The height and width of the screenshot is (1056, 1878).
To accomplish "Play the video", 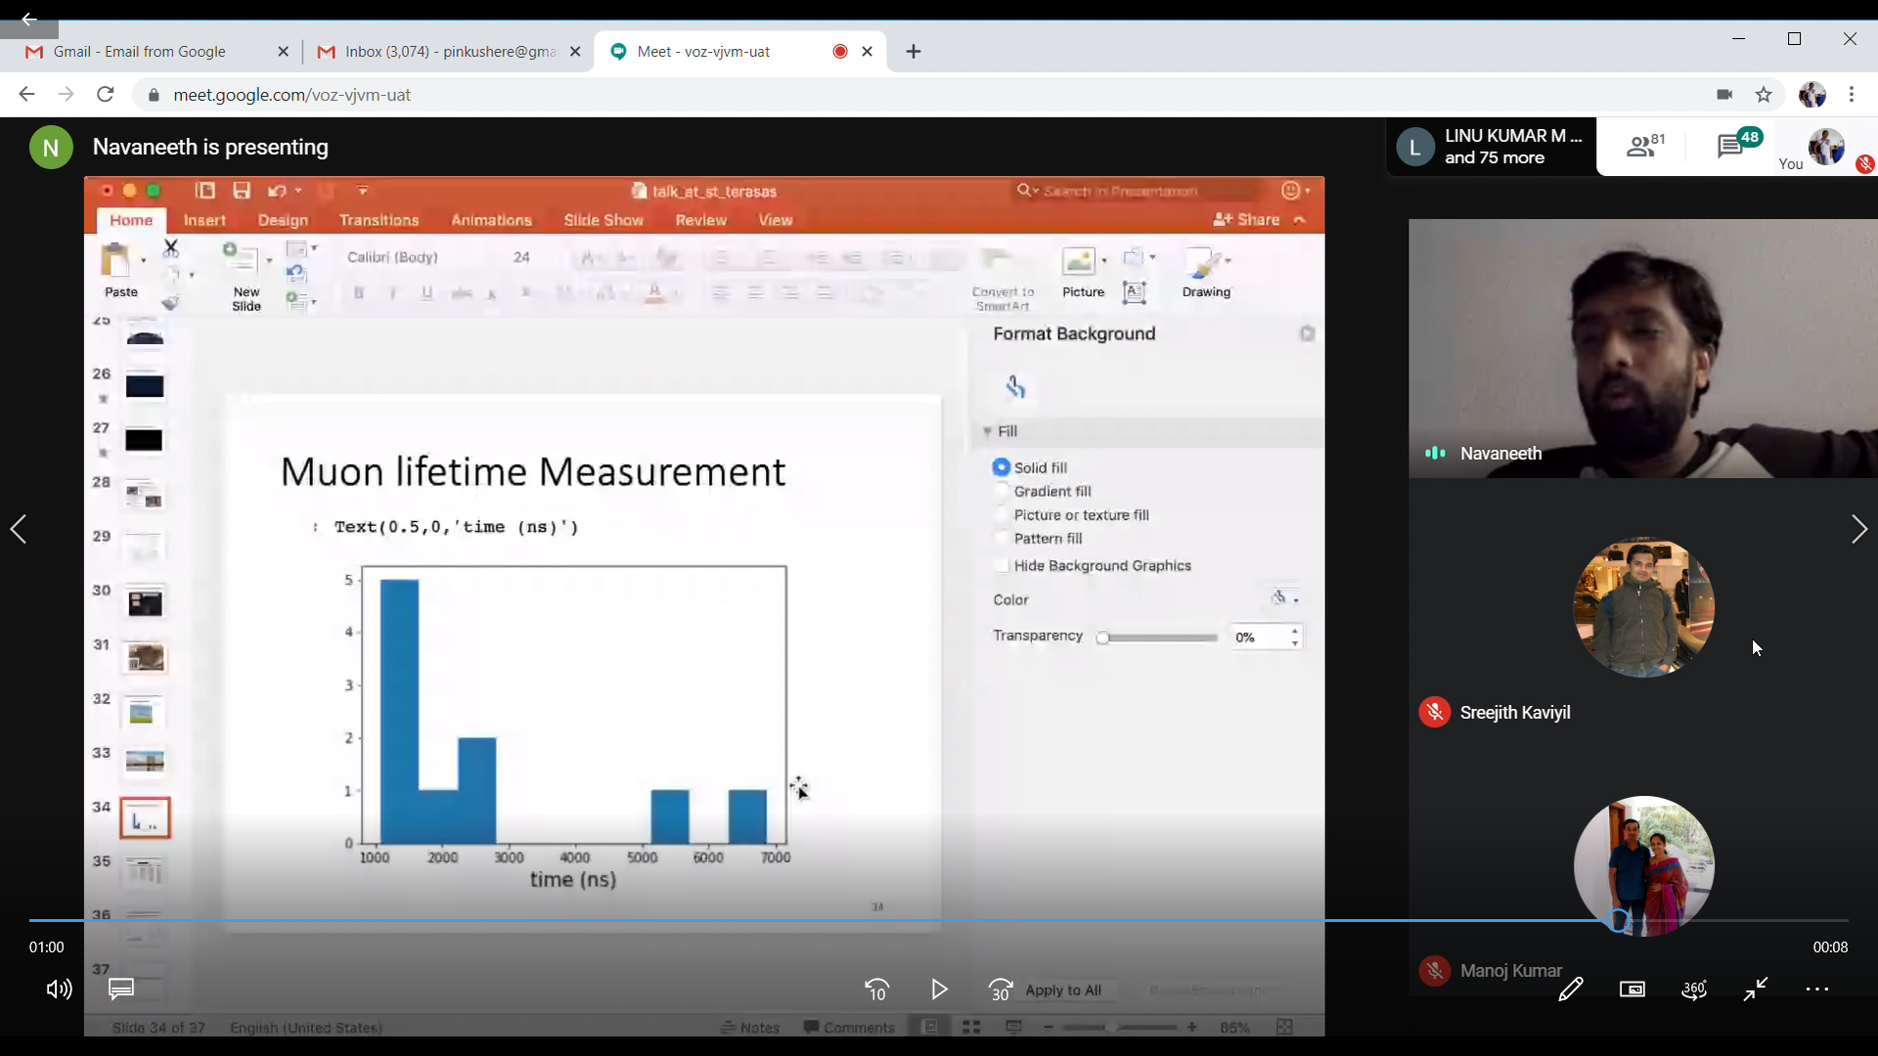I will [x=939, y=990].
